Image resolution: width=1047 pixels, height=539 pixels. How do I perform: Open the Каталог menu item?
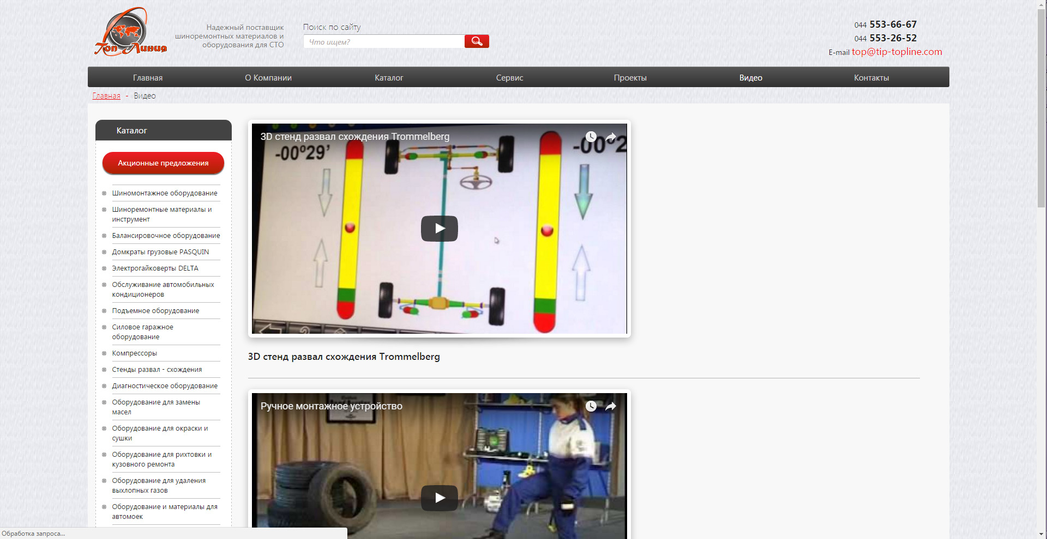389,78
